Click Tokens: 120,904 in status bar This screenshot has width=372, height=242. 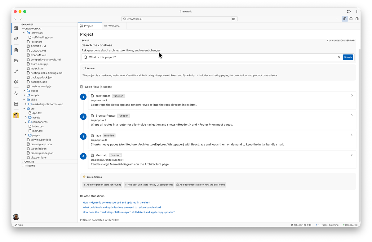click(x=301, y=225)
